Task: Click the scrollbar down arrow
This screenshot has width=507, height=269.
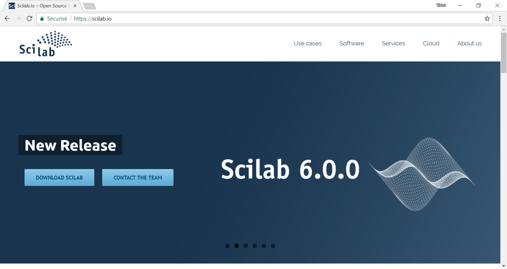Action: tap(504, 266)
